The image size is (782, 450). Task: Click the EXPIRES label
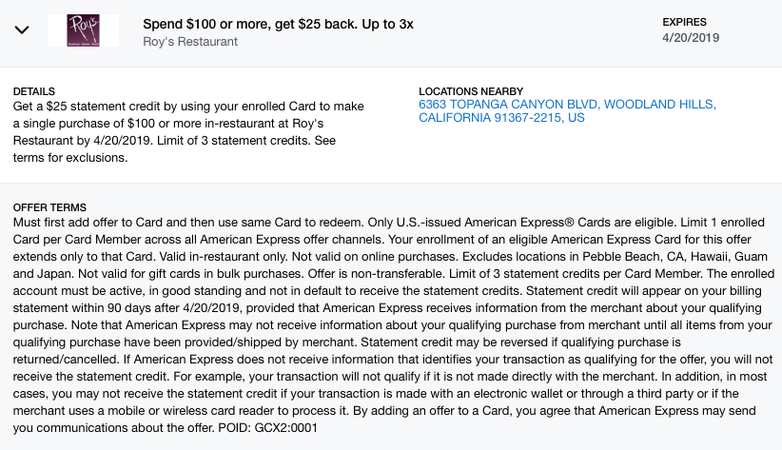pyautogui.click(x=688, y=21)
